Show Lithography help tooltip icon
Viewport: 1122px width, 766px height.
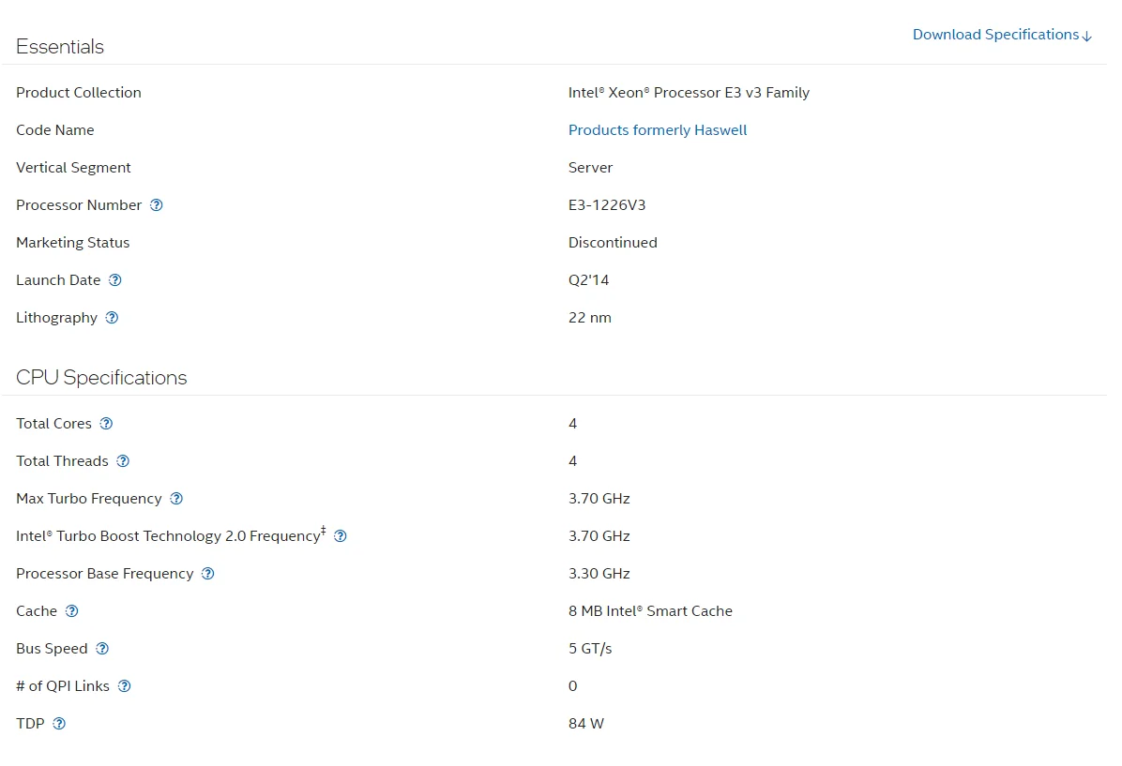(x=112, y=318)
